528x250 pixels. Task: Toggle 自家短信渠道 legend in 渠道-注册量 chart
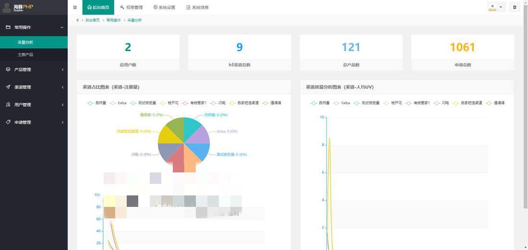(x=243, y=103)
